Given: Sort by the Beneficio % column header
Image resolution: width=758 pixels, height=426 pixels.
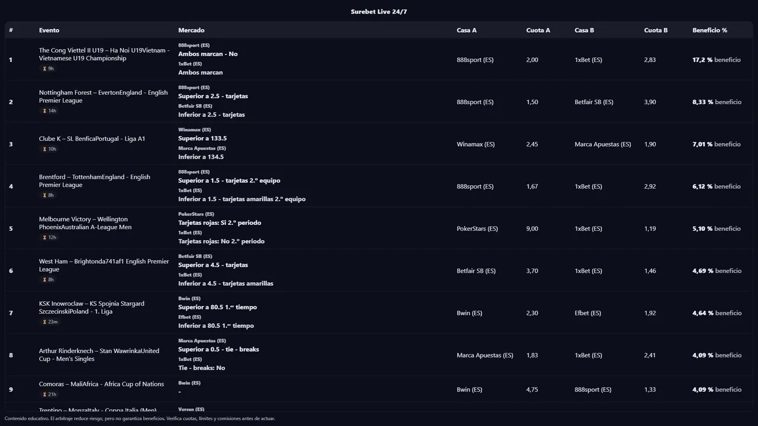Looking at the screenshot, I should 709,30.
